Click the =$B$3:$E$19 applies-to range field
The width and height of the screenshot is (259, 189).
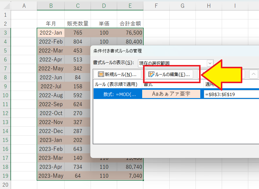231,94
